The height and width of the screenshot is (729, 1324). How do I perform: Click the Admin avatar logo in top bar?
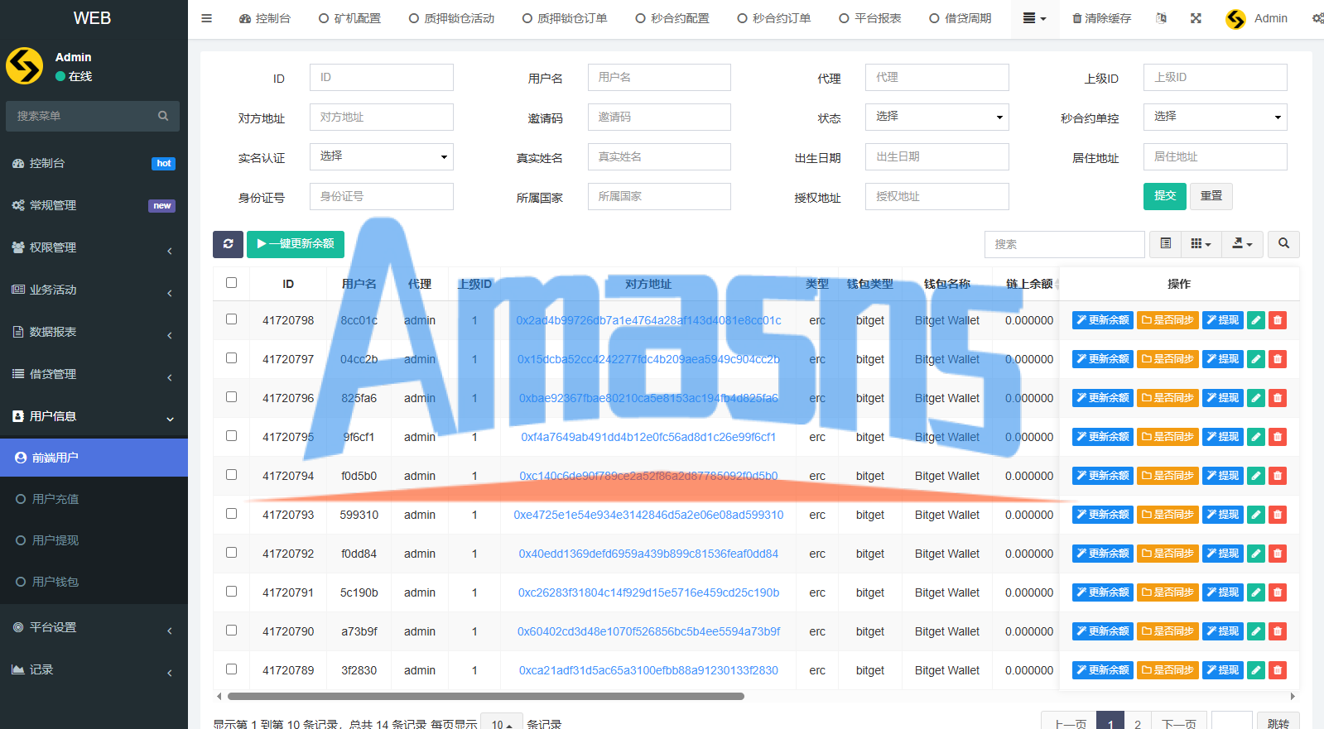click(1235, 19)
